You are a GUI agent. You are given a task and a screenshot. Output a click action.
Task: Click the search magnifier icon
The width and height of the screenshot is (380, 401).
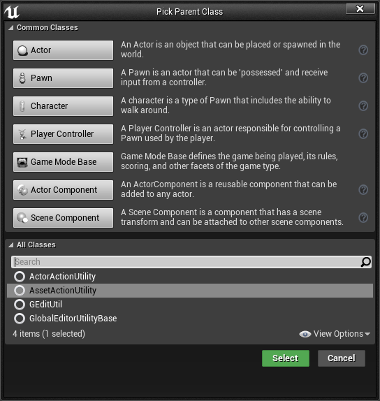tap(365, 262)
